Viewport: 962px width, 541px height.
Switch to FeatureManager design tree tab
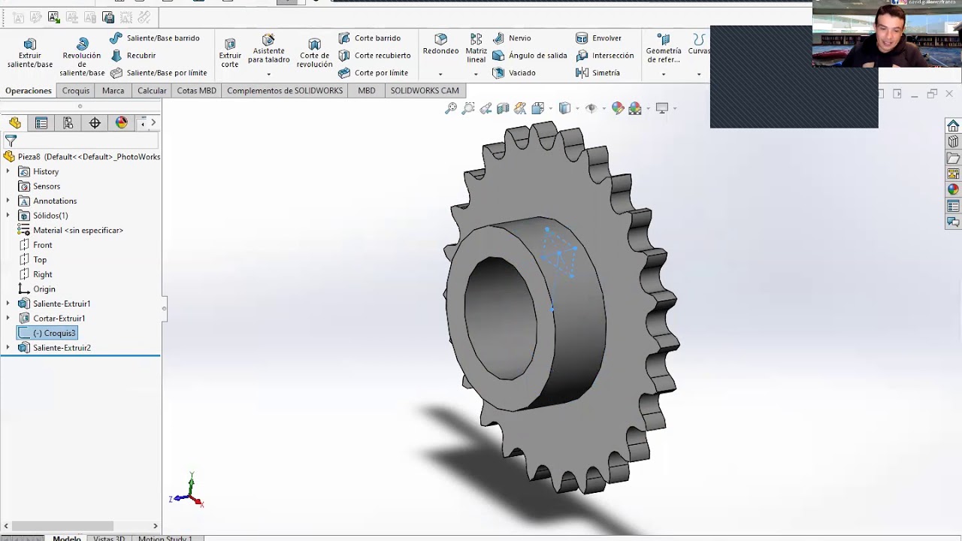15,122
